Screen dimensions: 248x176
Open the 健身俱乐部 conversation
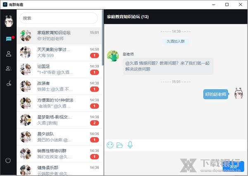[60, 169]
